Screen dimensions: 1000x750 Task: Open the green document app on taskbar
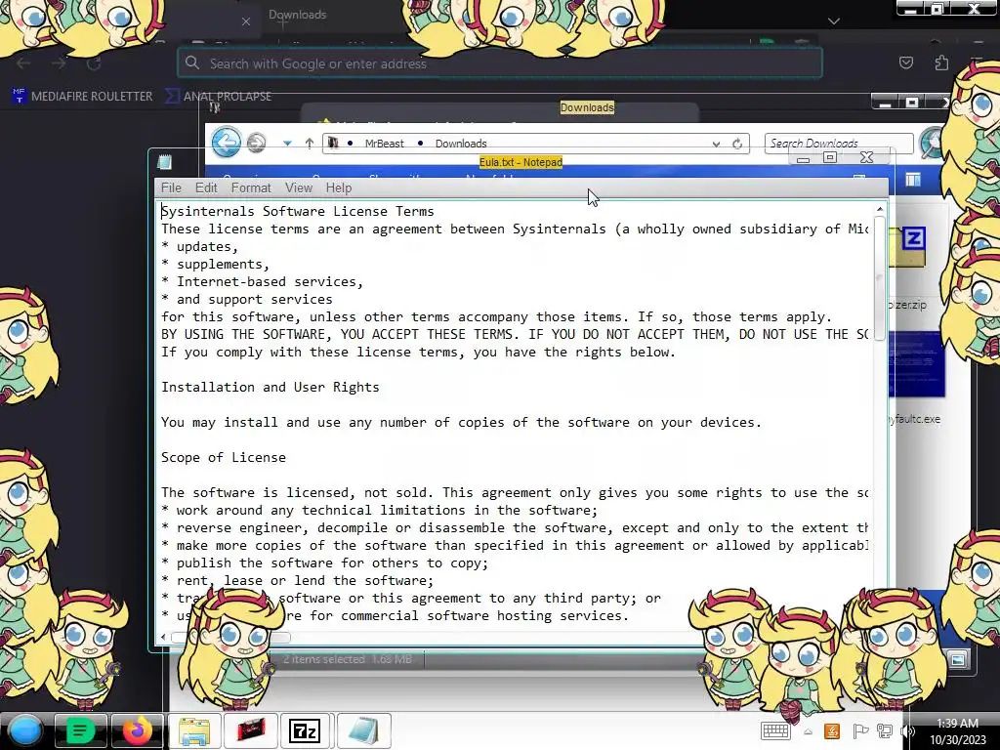(80, 730)
